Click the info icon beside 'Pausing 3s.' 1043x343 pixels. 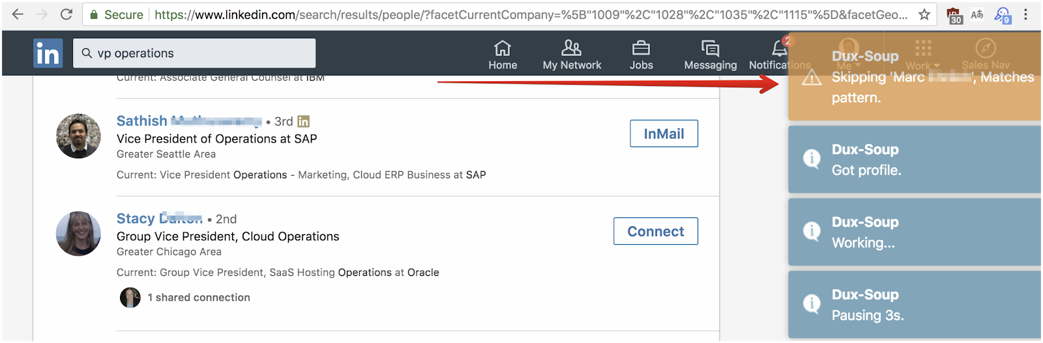tap(812, 303)
